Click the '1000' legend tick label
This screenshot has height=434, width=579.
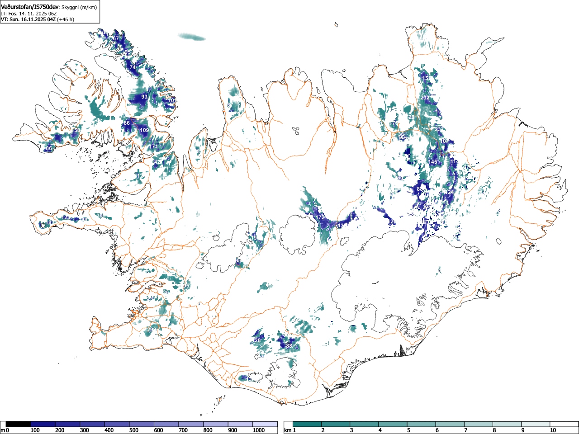point(259,430)
